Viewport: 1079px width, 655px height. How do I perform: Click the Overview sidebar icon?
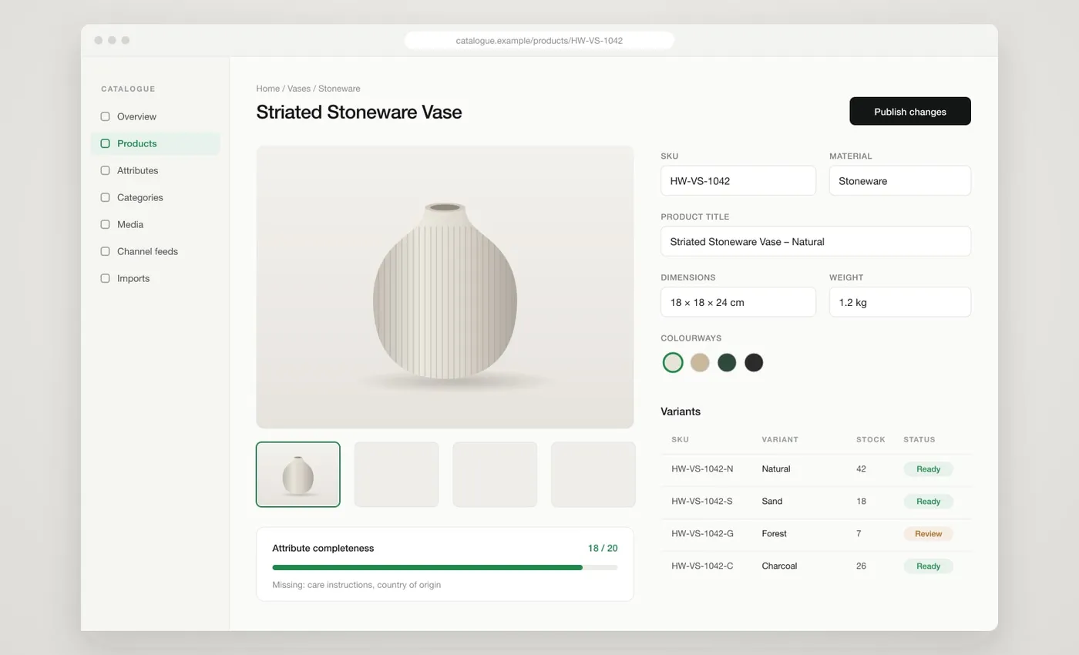[105, 116]
